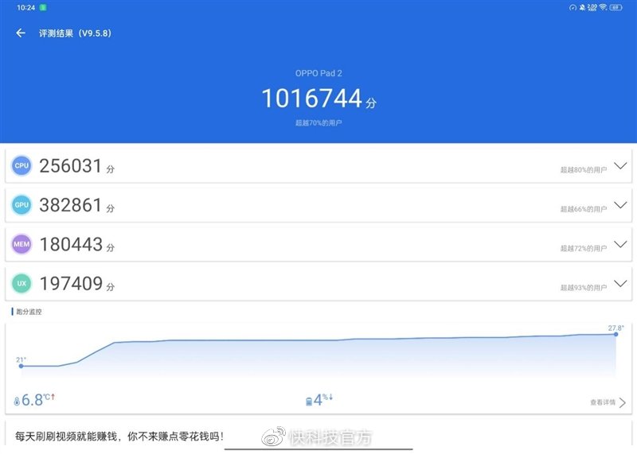The height and width of the screenshot is (454, 637).
Task: Go back using the arrow icon
Action: pos(21,33)
